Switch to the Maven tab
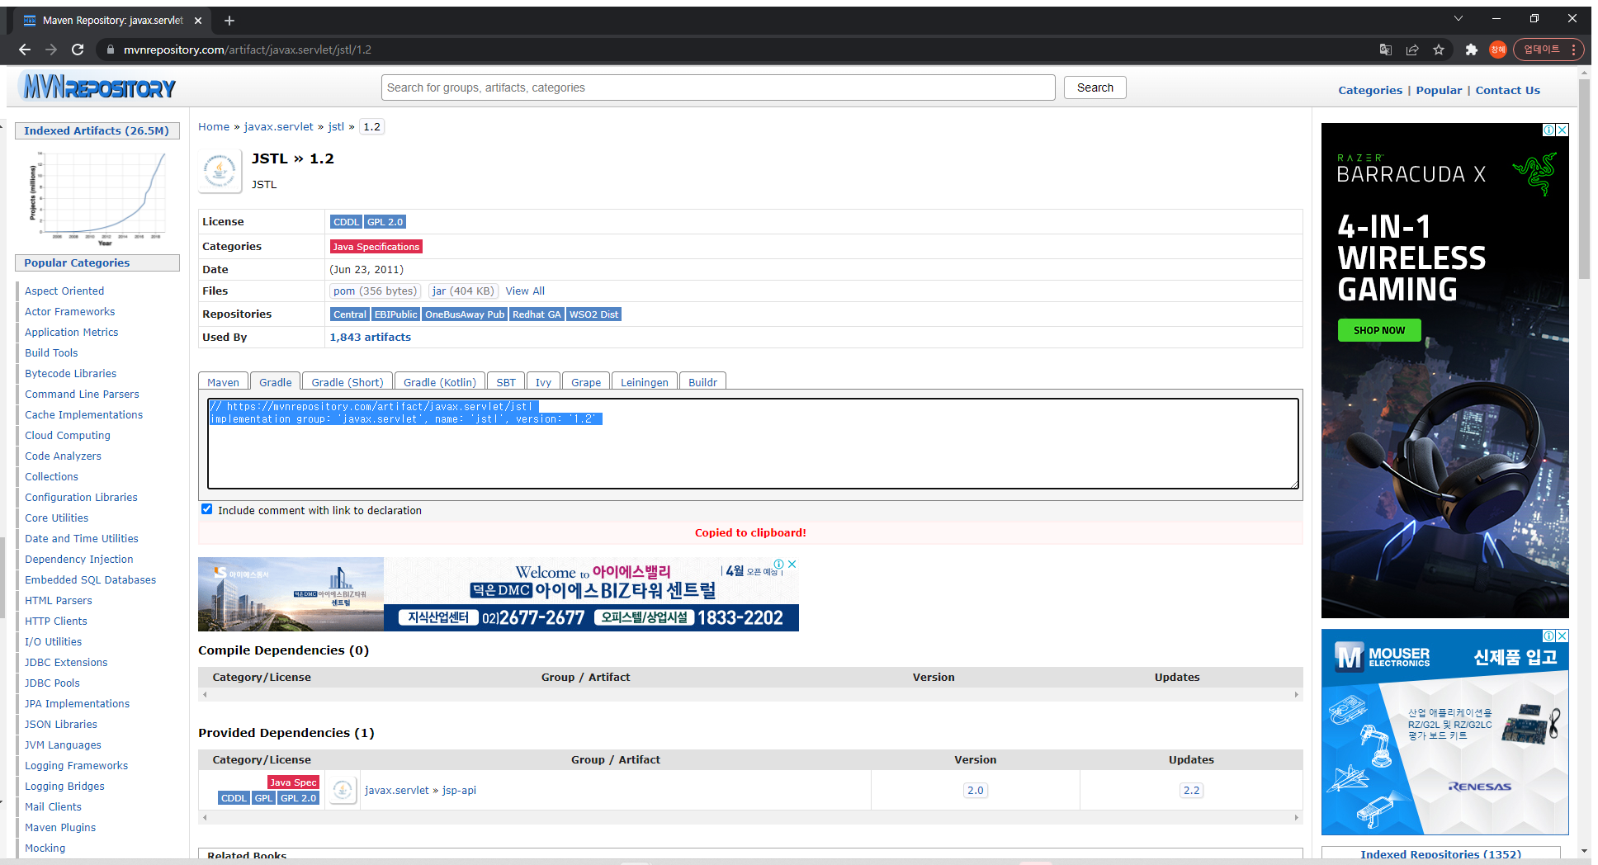 click(223, 381)
